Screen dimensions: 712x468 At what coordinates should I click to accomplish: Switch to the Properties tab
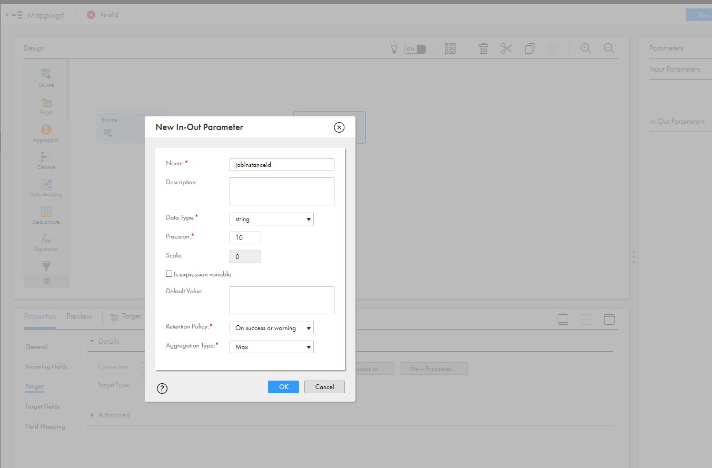click(39, 316)
